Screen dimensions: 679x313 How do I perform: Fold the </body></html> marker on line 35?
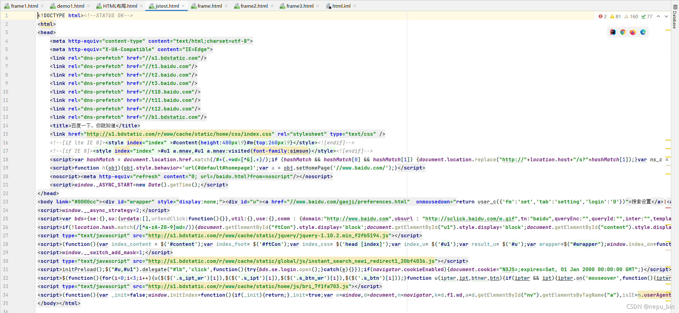35,303
